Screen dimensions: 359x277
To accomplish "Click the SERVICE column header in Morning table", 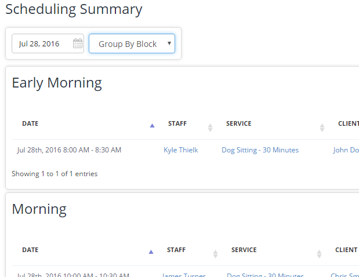I will (x=244, y=250).
